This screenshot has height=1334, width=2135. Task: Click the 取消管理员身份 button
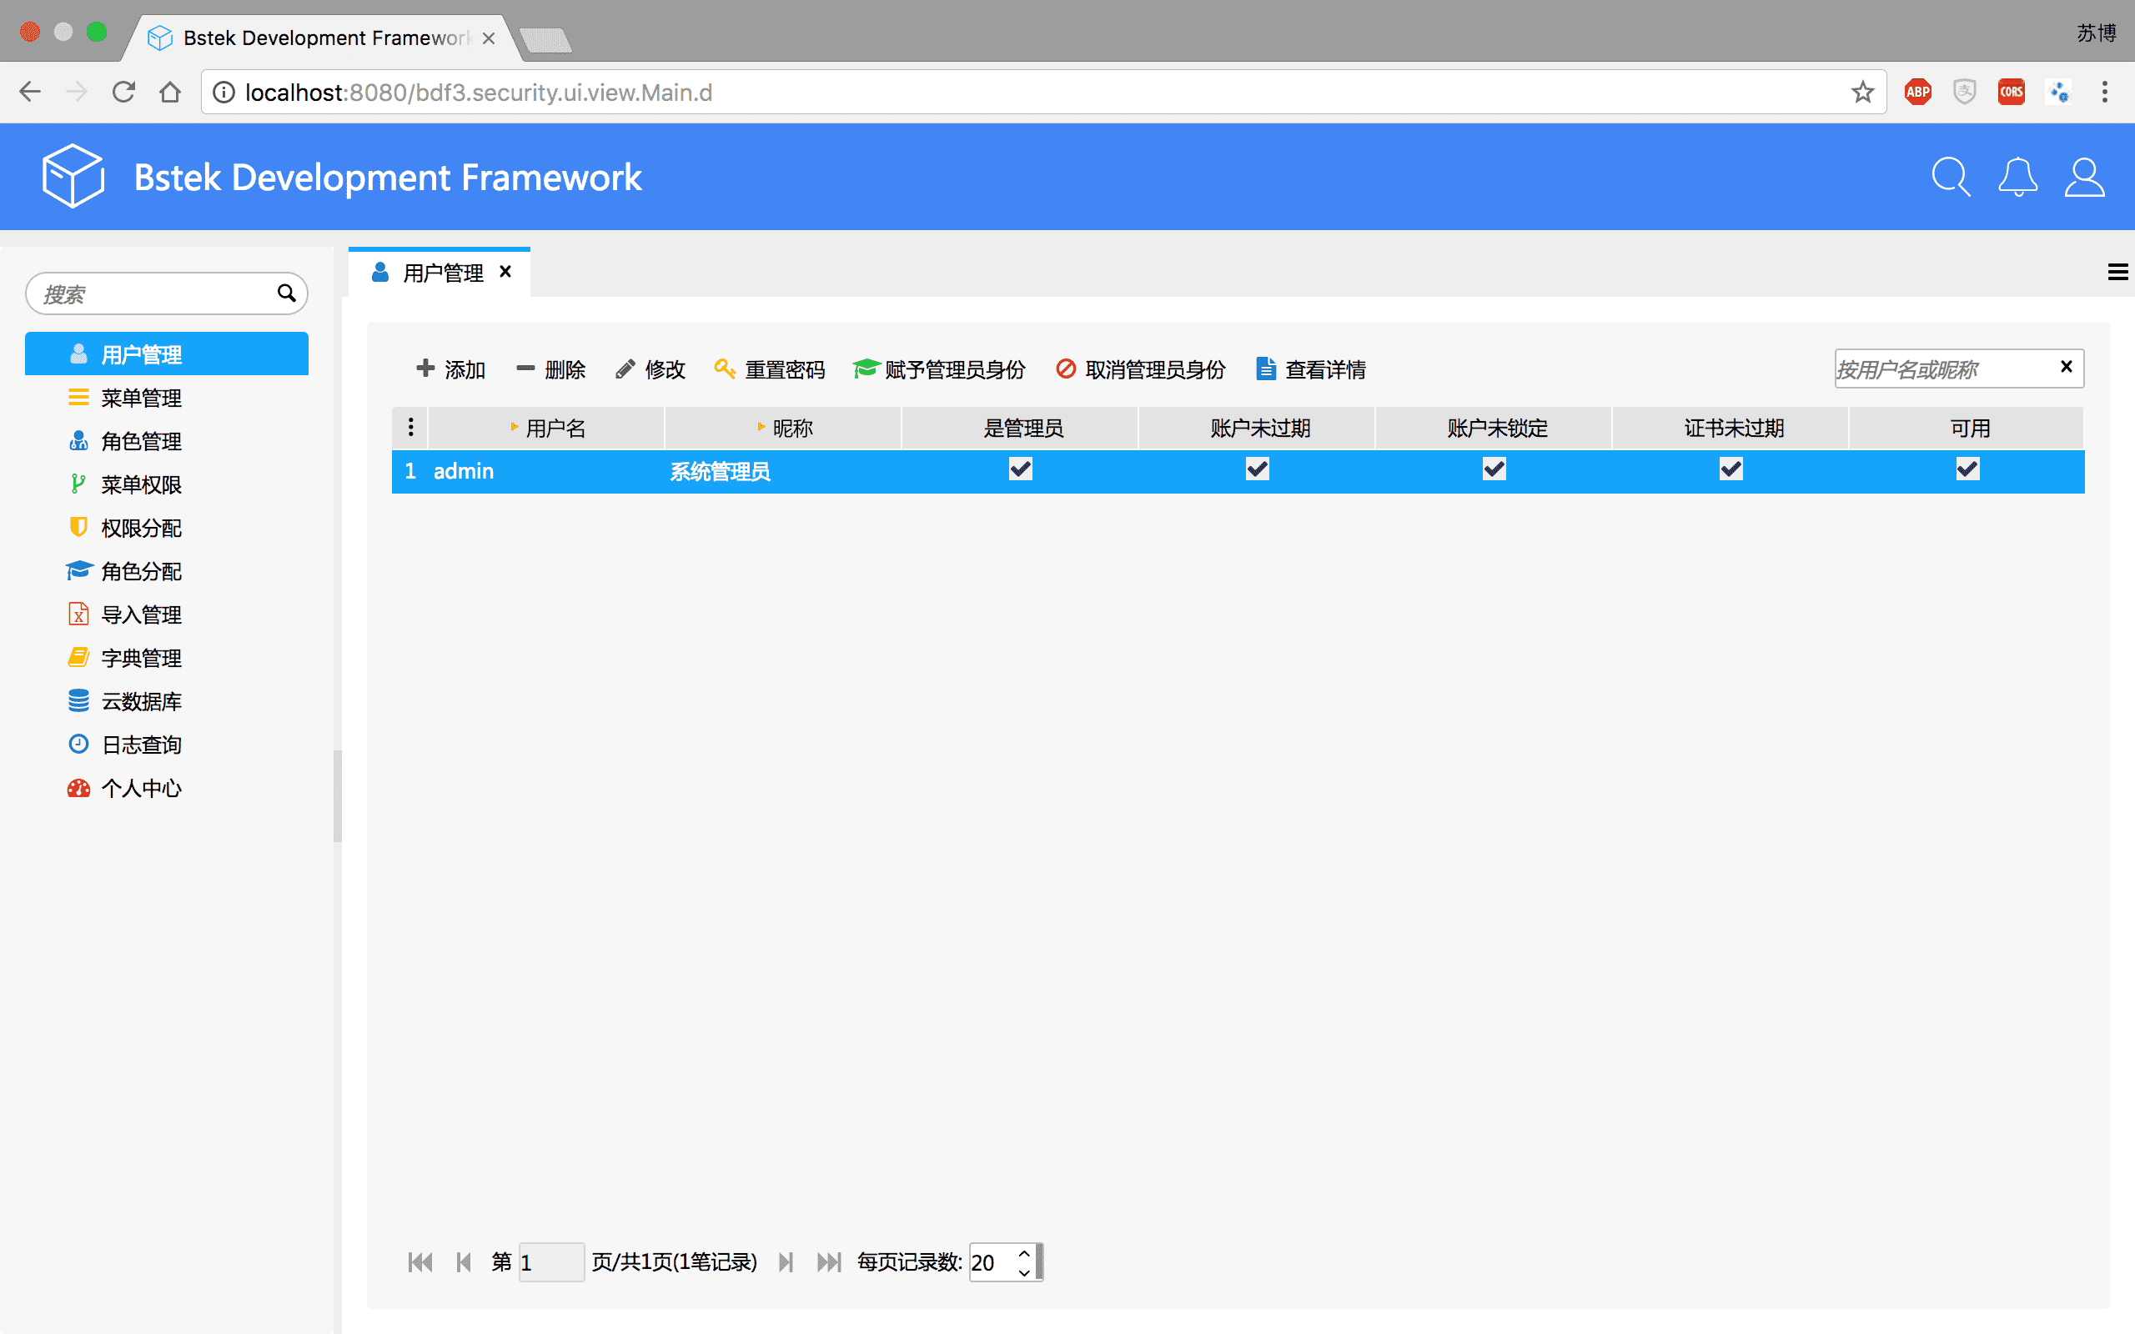(x=1141, y=369)
